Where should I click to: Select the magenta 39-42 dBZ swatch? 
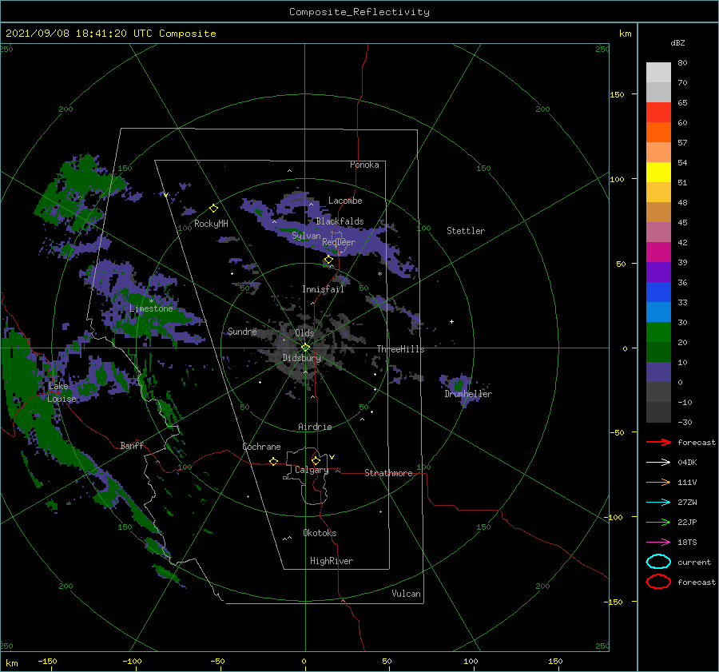click(658, 252)
